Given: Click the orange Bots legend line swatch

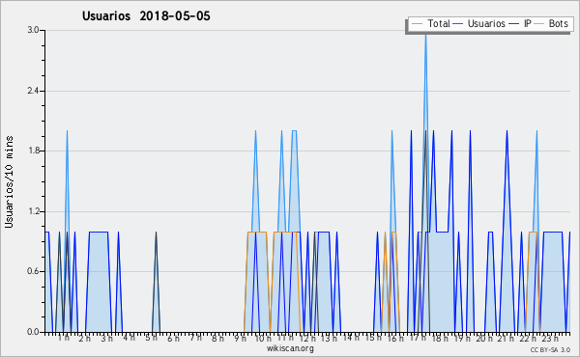Looking at the screenshot, I should (539, 24).
